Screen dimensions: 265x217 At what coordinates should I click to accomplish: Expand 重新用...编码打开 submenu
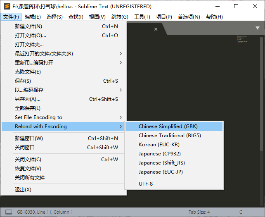[64, 63]
